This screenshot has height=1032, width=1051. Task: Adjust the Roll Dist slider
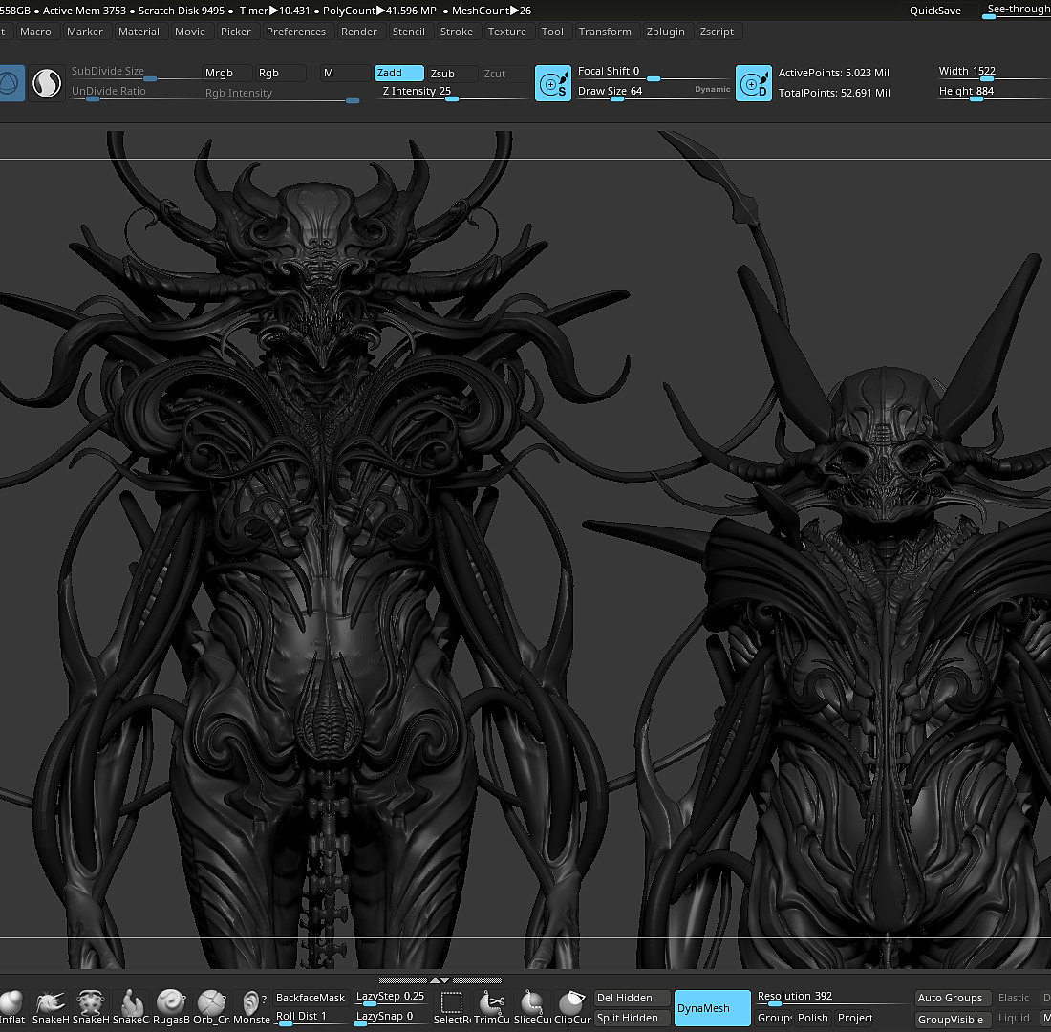tap(311, 1018)
